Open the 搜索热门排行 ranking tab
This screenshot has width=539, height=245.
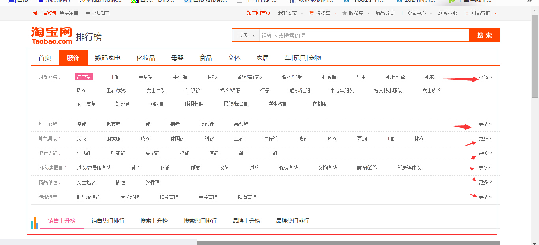coord(200,221)
